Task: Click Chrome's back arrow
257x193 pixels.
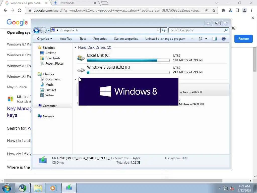Action: (x=6, y=10)
